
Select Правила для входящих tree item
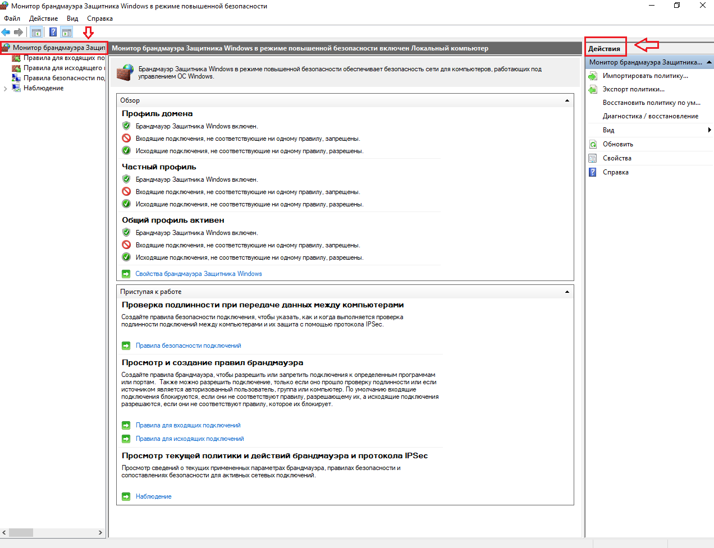click(64, 58)
